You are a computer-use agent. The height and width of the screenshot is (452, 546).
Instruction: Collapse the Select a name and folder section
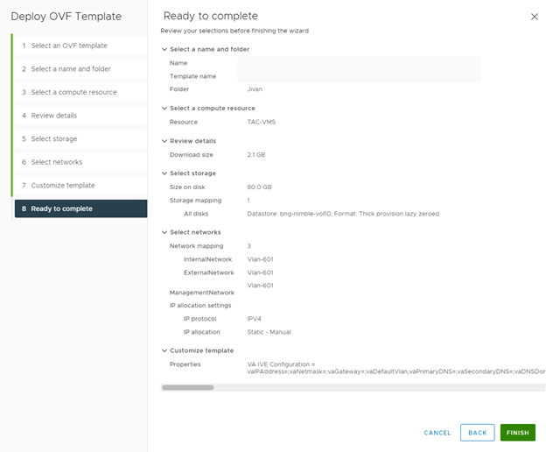[164, 49]
